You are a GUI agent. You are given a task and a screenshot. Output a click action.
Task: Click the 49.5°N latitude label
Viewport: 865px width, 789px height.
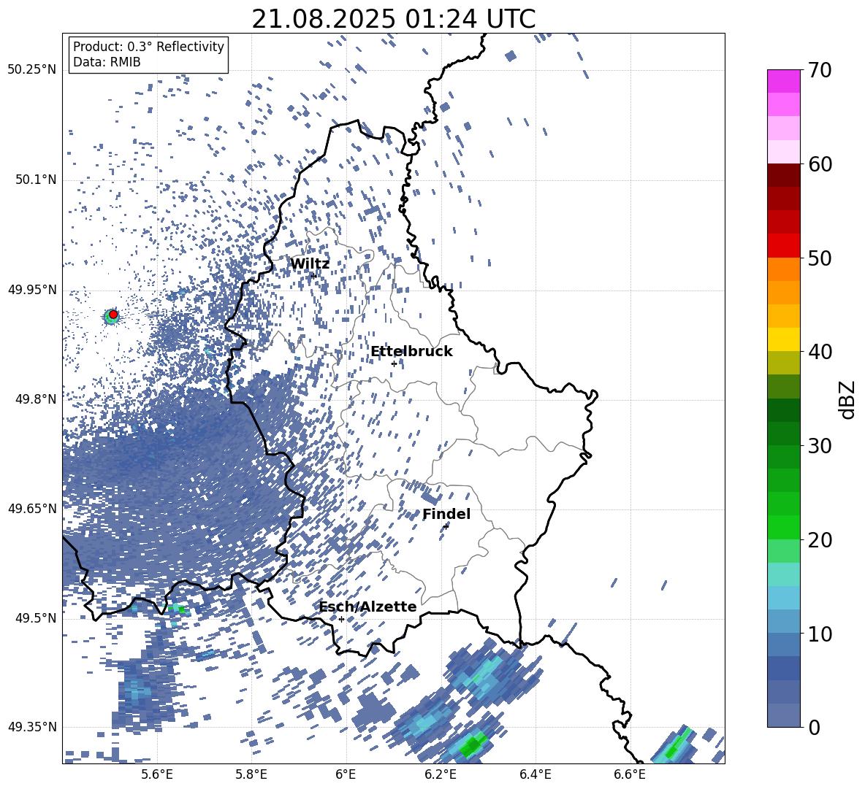37,617
